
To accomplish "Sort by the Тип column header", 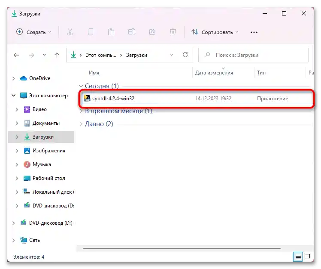I will click(x=261, y=73).
